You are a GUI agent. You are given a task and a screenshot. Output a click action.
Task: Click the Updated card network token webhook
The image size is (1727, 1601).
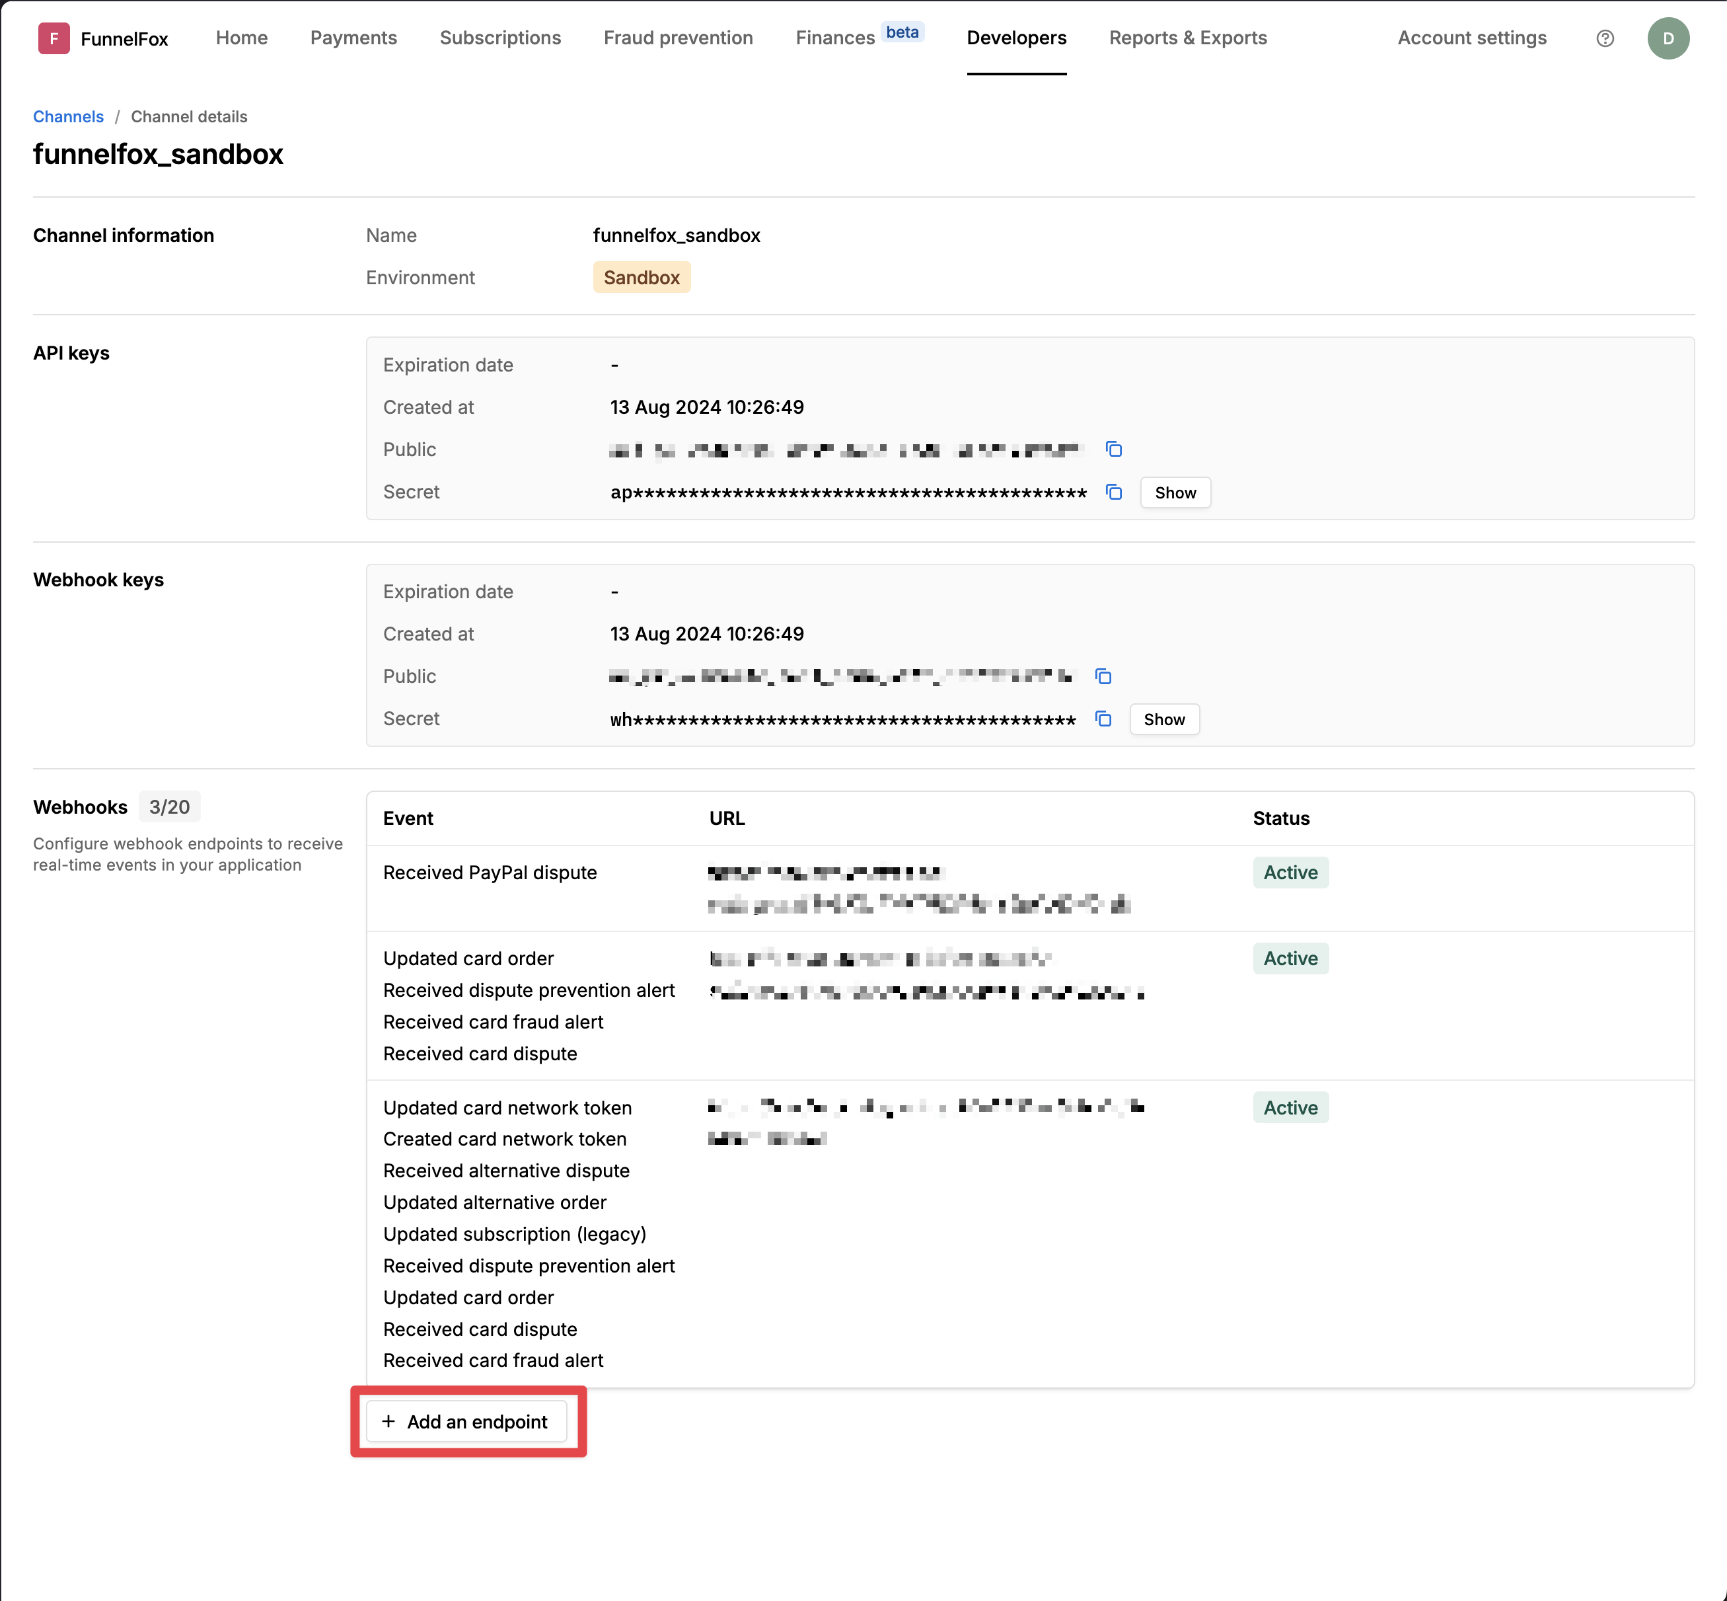pyautogui.click(x=507, y=1108)
